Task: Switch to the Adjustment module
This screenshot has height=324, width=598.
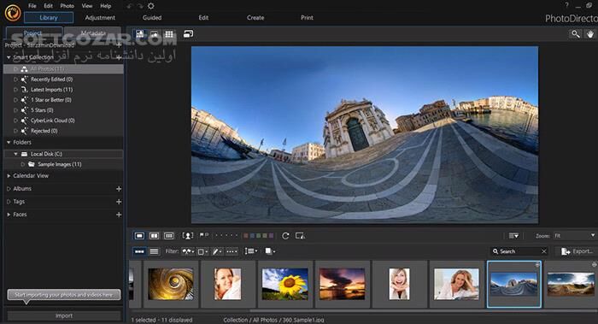Action: click(100, 18)
